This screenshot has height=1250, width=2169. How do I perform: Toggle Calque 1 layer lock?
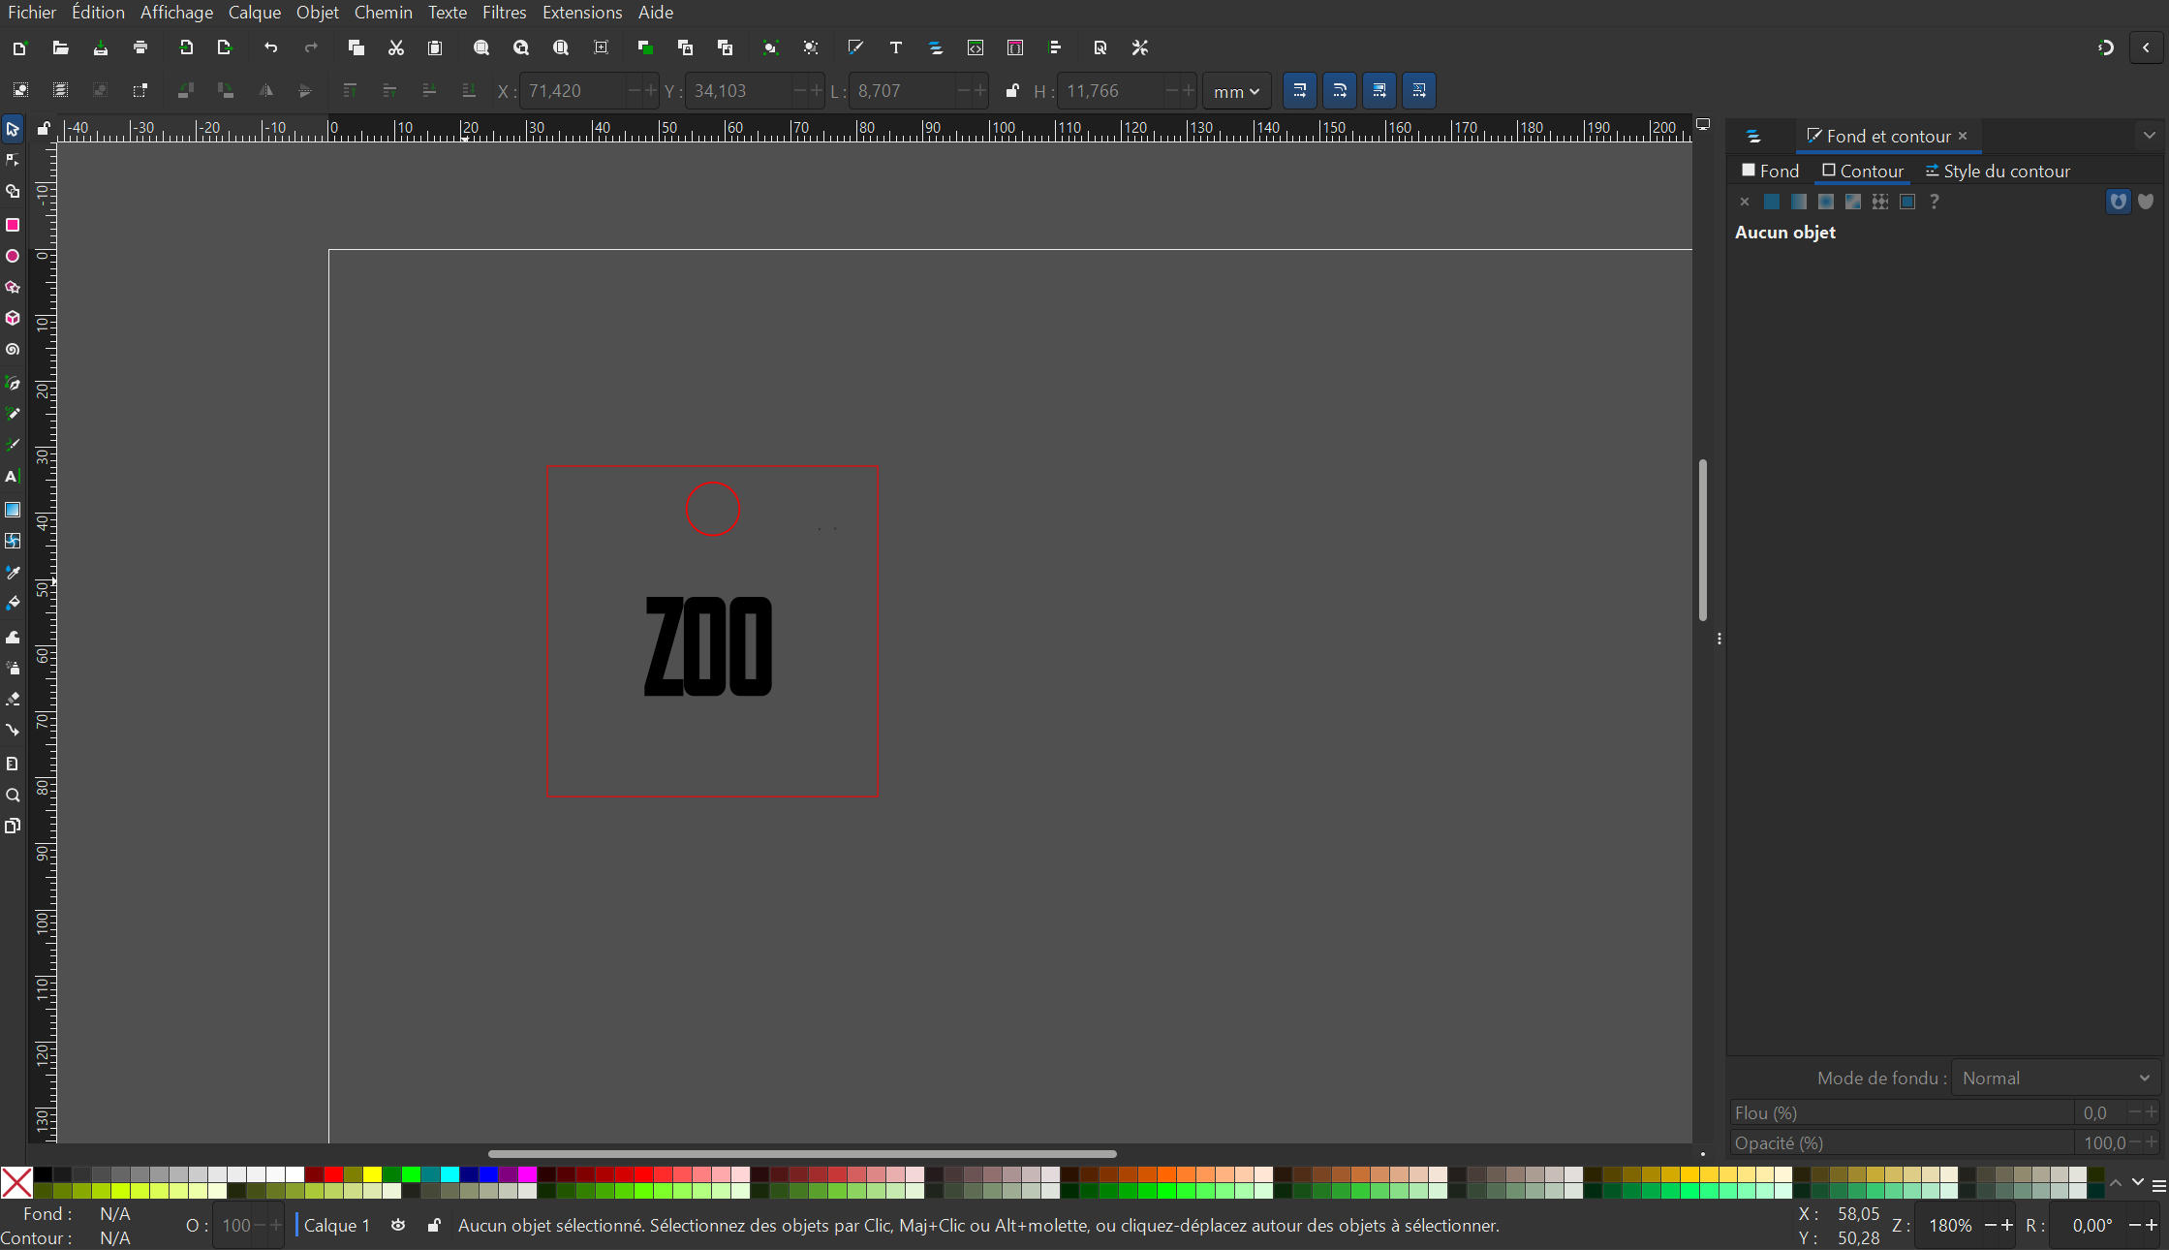tap(434, 1226)
